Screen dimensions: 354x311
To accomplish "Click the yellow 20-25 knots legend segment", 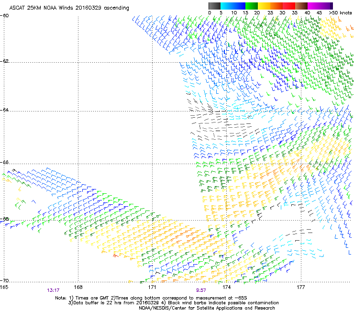I will 264,6.
